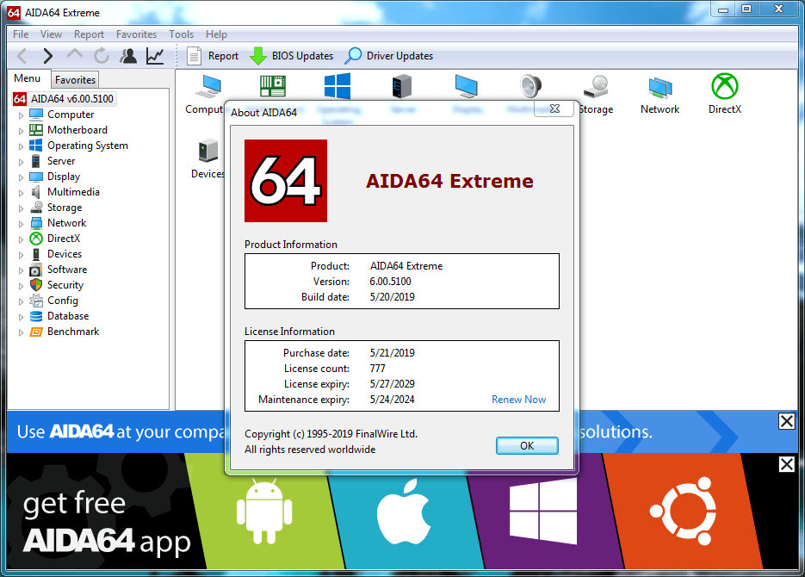Screen dimensions: 805x577
Task: Open the Server tower icon in main pane
Action: pyautogui.click(x=402, y=86)
